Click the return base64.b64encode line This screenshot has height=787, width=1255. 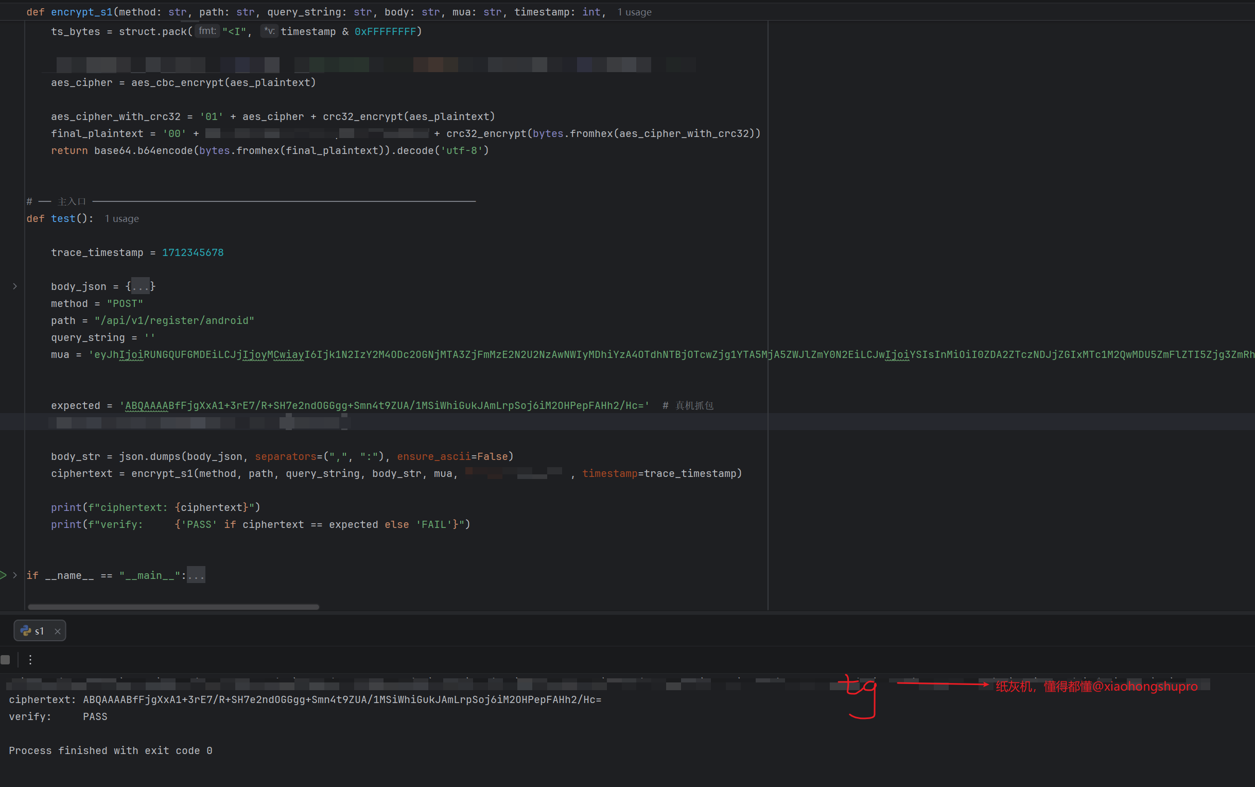pos(270,150)
